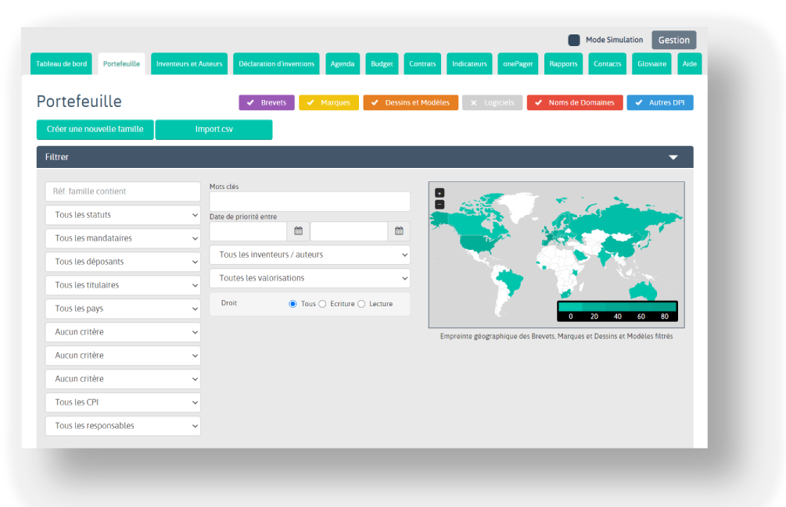Click the Import csv button
The height and width of the screenshot is (507, 786).
pyautogui.click(x=214, y=130)
